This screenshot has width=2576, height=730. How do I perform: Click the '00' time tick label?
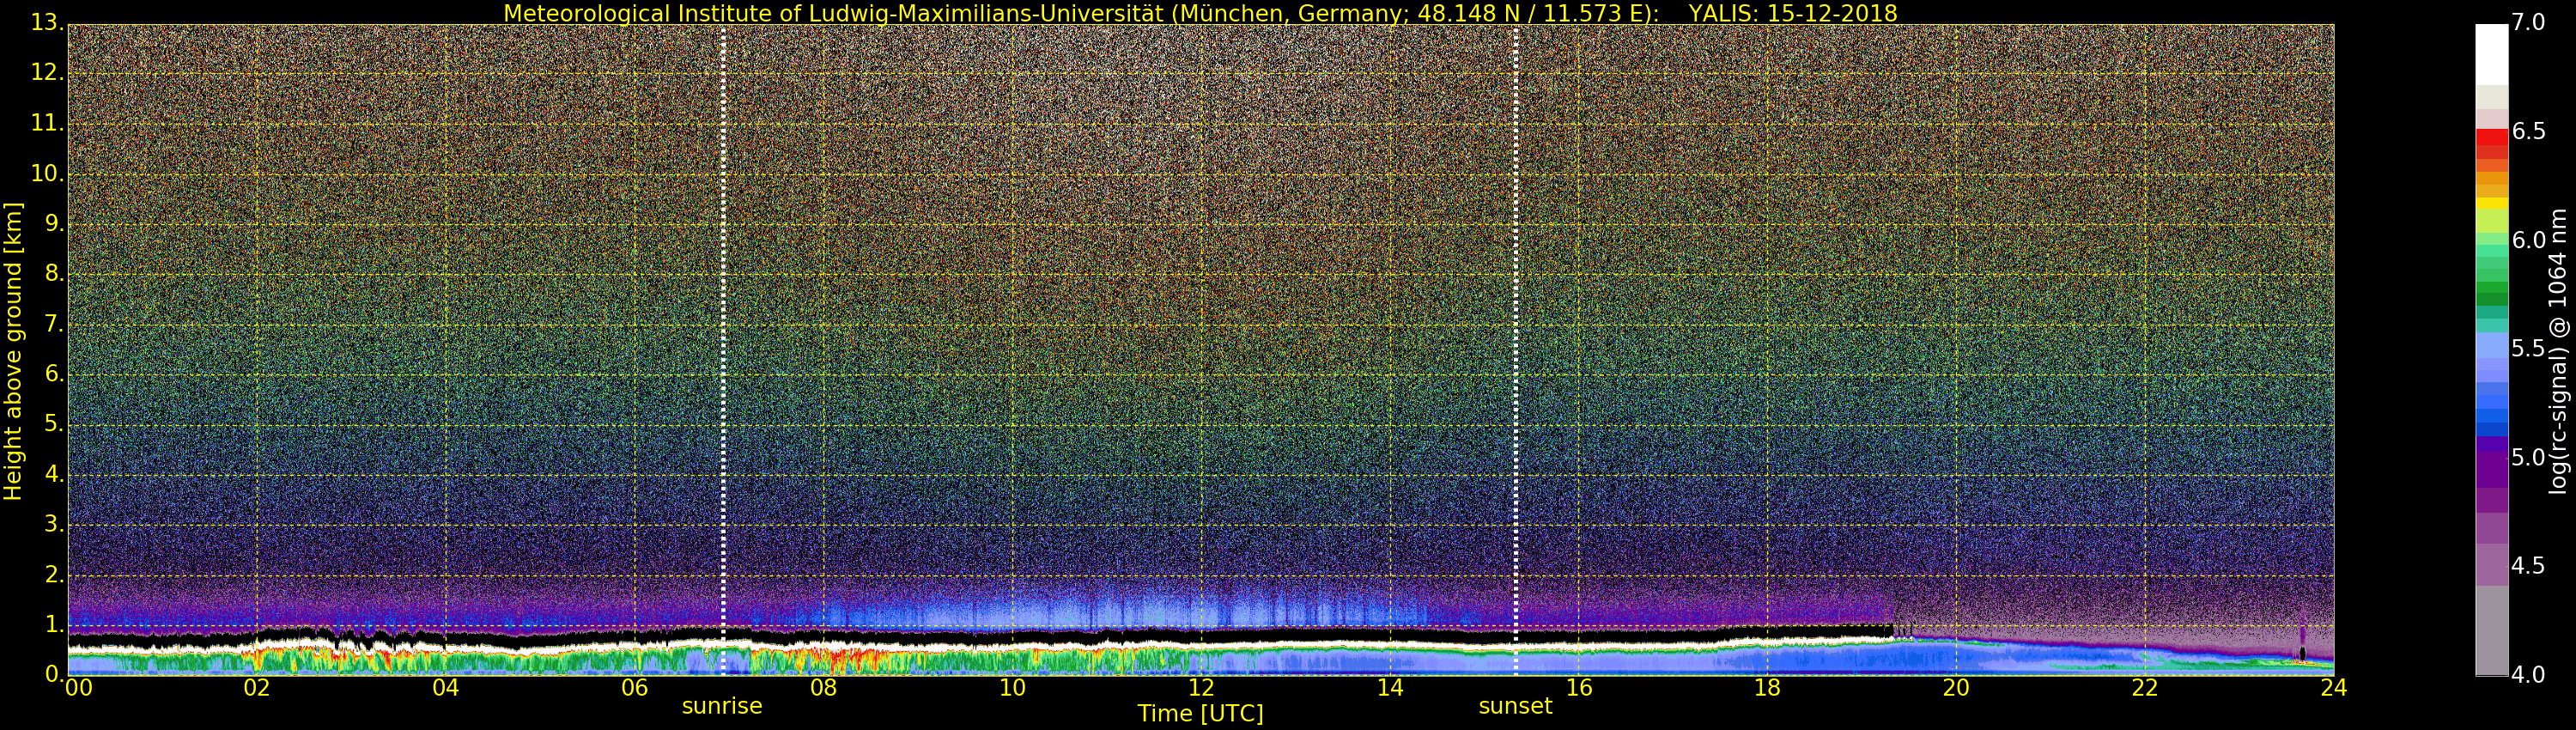pyautogui.click(x=78, y=687)
